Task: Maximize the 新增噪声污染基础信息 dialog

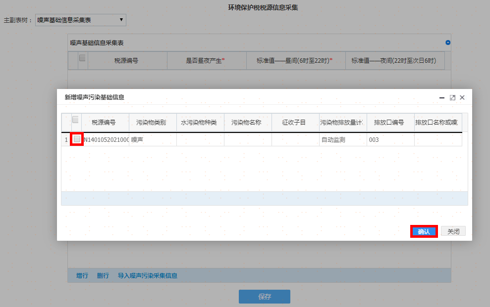Action: point(452,97)
